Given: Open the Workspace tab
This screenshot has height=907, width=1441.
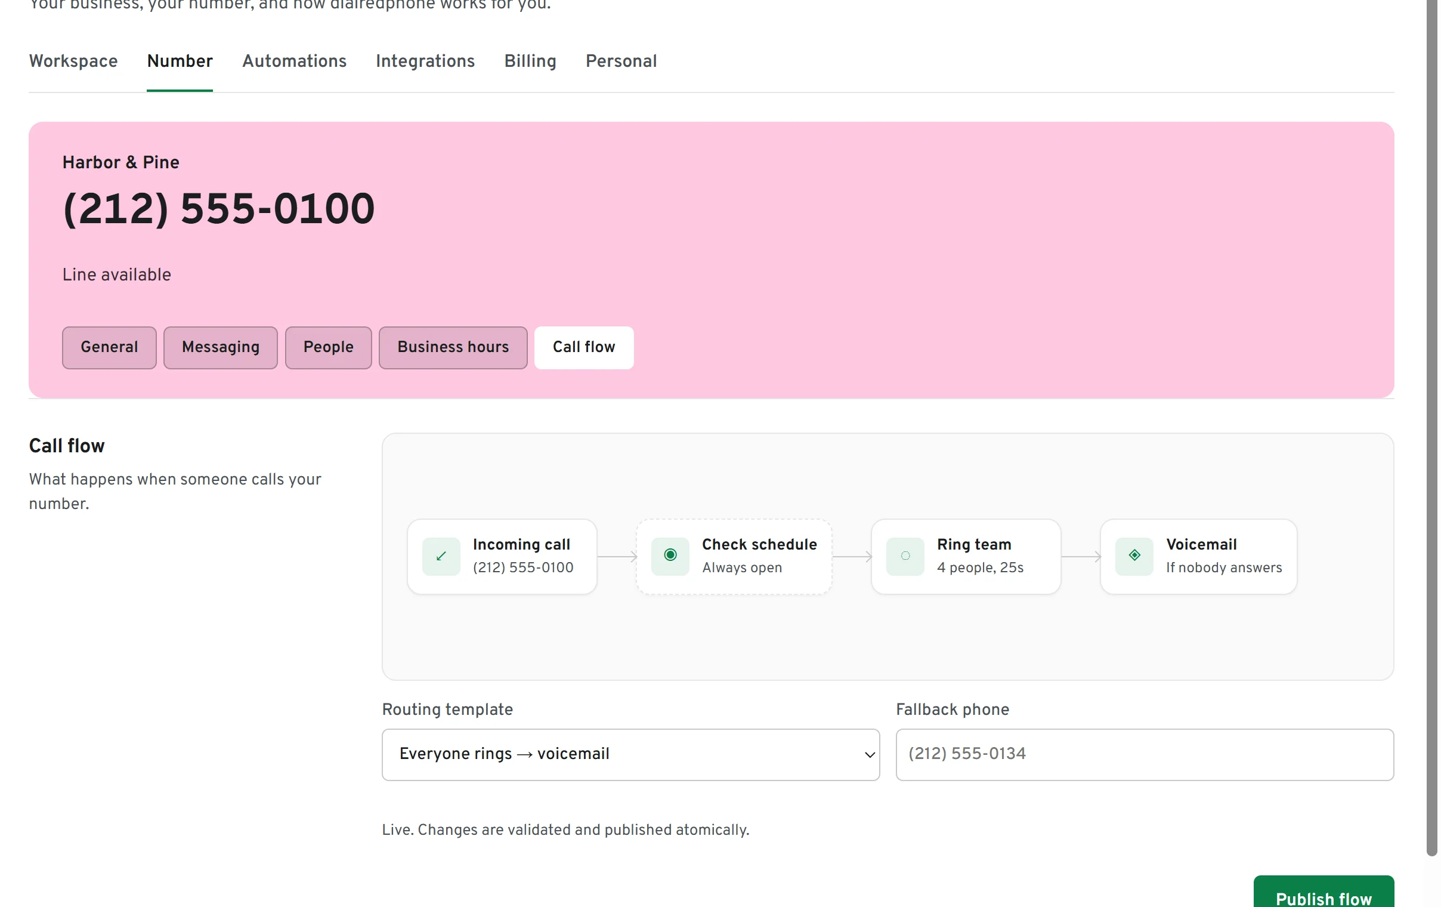Looking at the screenshot, I should (x=73, y=61).
